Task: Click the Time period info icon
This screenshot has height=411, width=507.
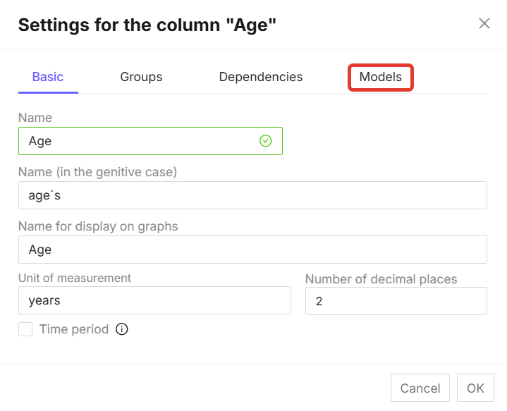Action: pos(122,329)
